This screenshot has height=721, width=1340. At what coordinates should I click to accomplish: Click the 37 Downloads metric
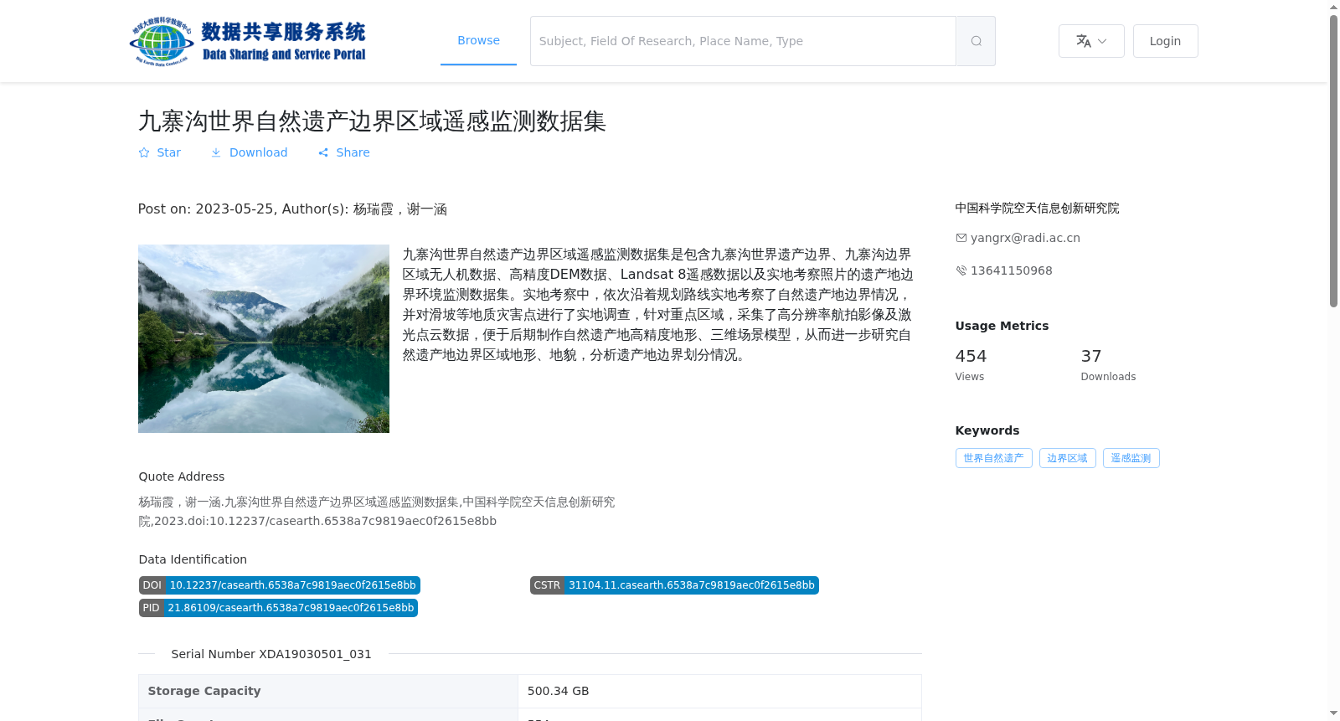[1108, 365]
